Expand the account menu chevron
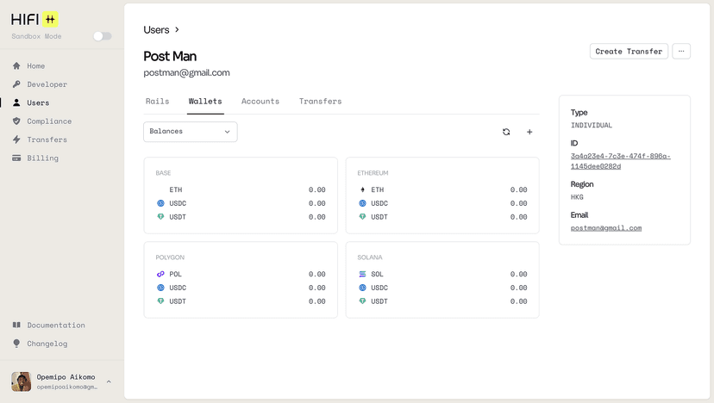Screen dimensions: 714x403 tap(109, 381)
